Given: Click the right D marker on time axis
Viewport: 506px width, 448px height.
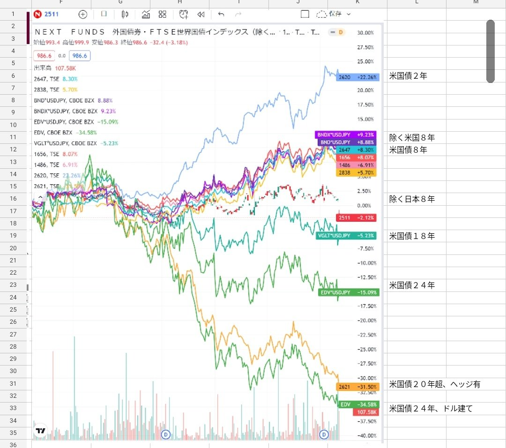Looking at the screenshot, I should [324, 434].
